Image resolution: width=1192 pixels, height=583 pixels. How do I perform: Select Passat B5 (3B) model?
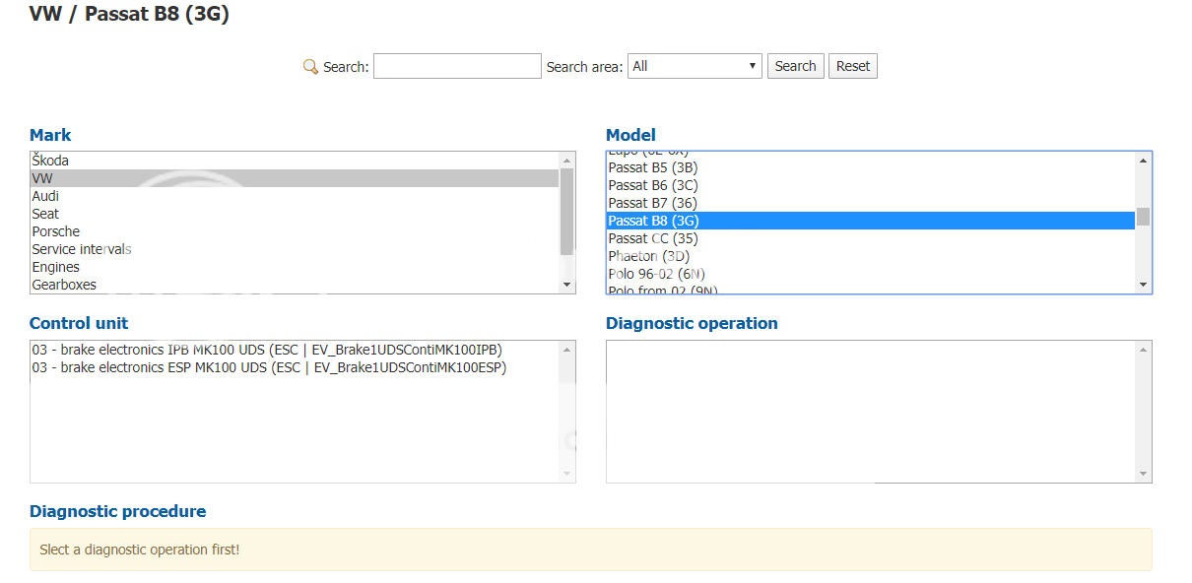coord(871,167)
